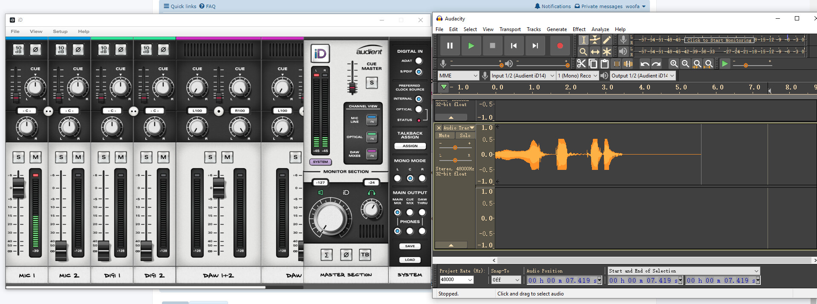Open the Audio Track name dropdown menu
The width and height of the screenshot is (817, 304).
coord(459,128)
